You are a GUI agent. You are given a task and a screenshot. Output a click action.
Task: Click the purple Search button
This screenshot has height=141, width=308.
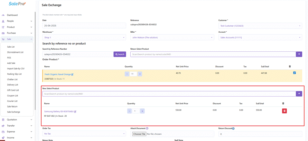coord(120,54)
